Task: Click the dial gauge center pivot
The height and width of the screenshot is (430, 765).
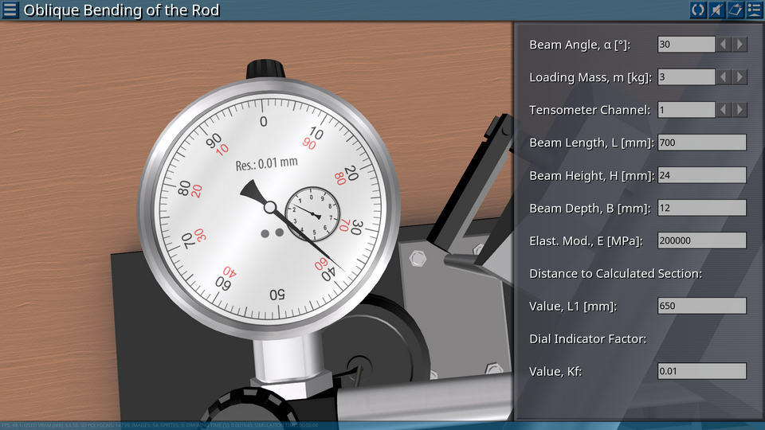Action: [x=270, y=208]
